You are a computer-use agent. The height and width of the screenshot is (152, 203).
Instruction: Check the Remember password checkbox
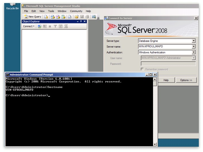click(x=142, y=69)
